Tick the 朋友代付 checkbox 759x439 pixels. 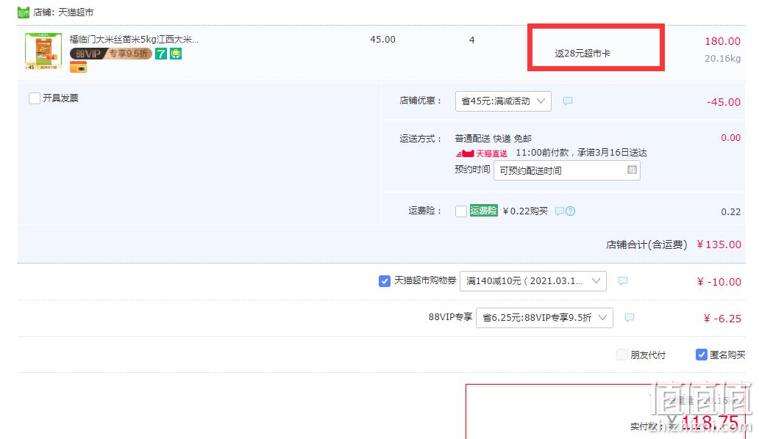pyautogui.click(x=622, y=355)
